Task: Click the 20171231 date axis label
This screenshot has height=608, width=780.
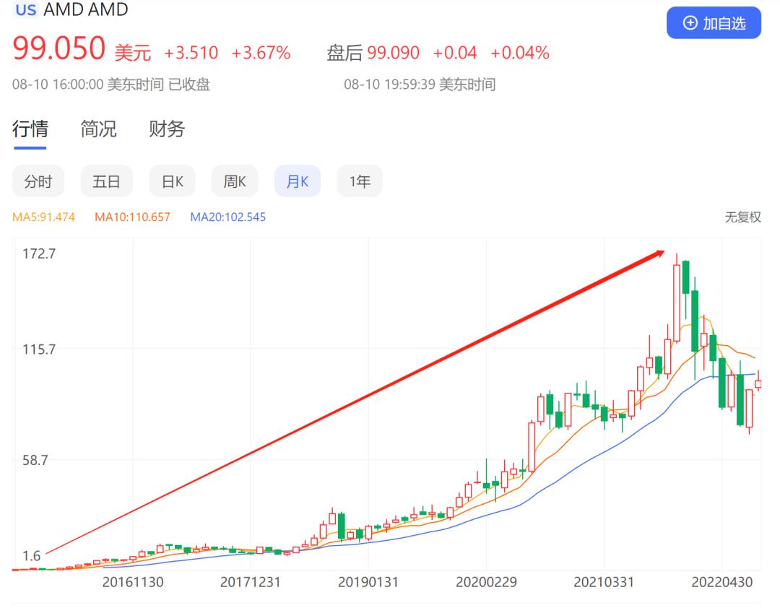Action: 250,582
